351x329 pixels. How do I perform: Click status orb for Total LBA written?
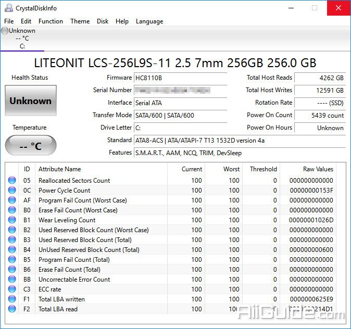coord(12,299)
